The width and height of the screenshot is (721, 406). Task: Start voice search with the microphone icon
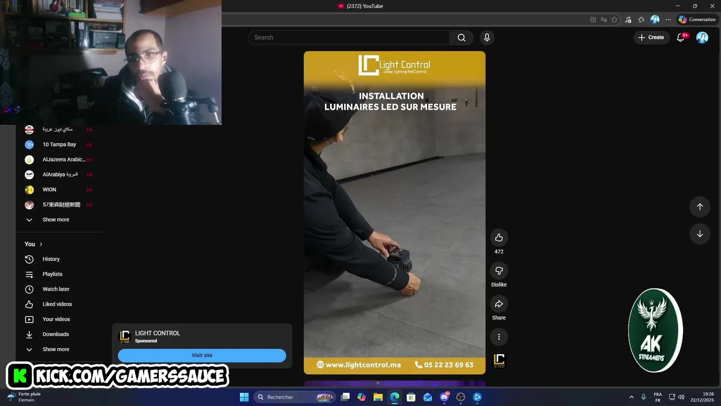(487, 38)
